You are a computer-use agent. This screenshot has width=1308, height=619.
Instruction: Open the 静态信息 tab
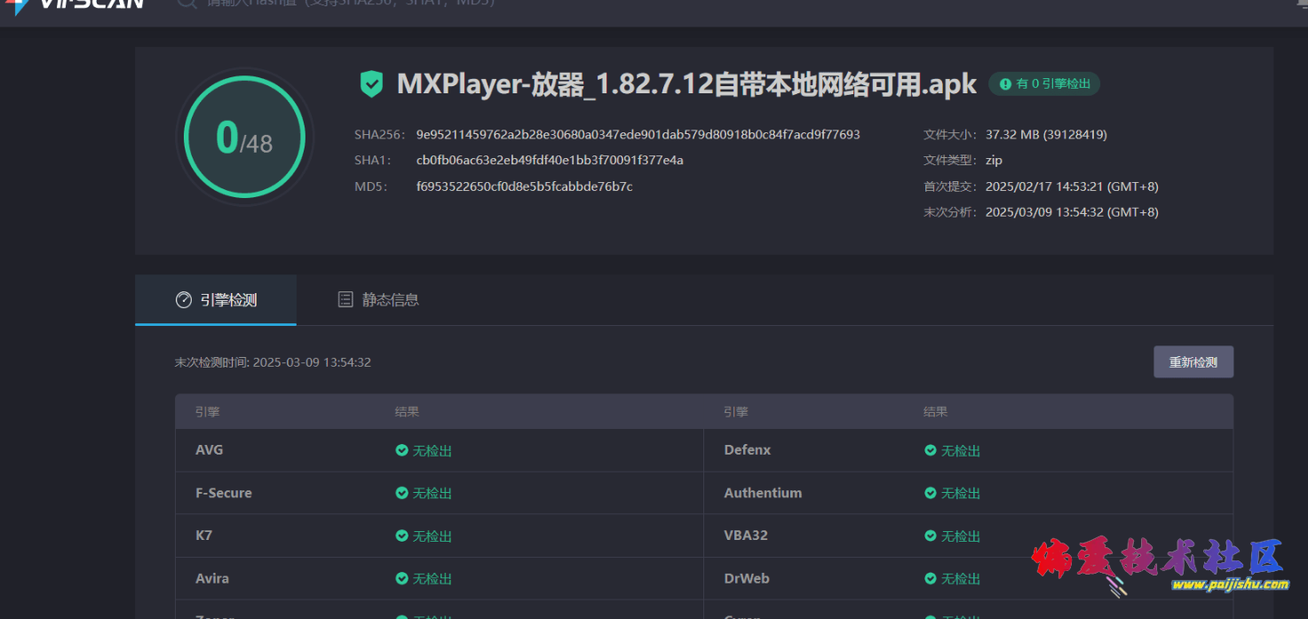(x=378, y=300)
